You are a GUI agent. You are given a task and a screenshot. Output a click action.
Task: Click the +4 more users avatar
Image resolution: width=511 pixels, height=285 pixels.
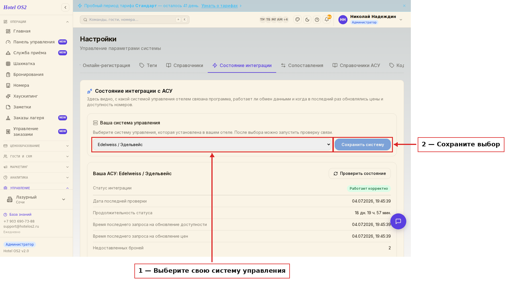286,19
